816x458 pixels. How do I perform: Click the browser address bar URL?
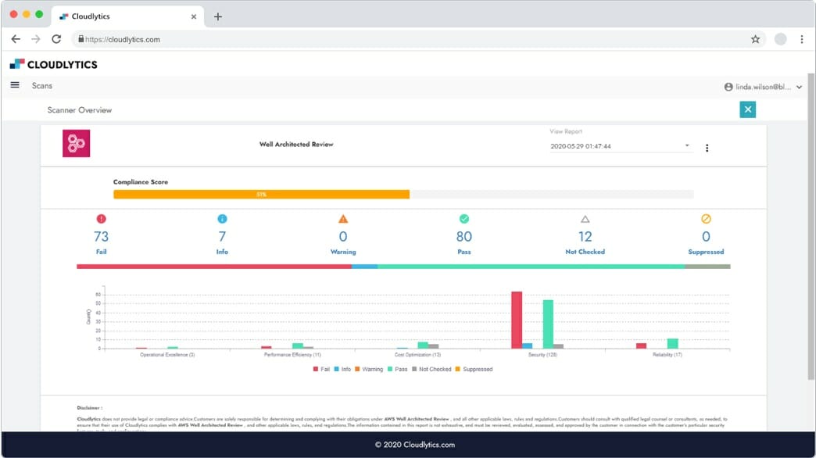pos(122,40)
